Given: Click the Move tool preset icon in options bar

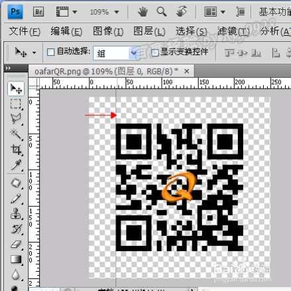Looking at the screenshot, I should [21, 52].
